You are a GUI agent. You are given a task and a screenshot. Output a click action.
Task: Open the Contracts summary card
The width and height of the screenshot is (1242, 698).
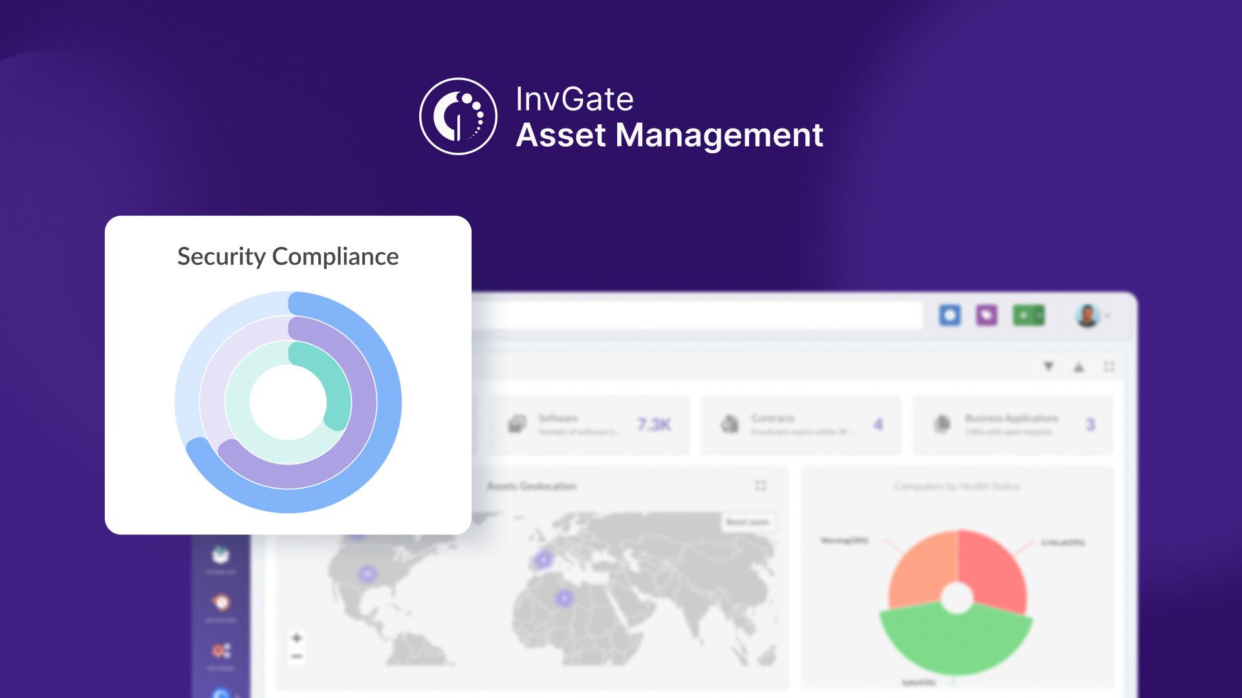pyautogui.click(x=801, y=425)
